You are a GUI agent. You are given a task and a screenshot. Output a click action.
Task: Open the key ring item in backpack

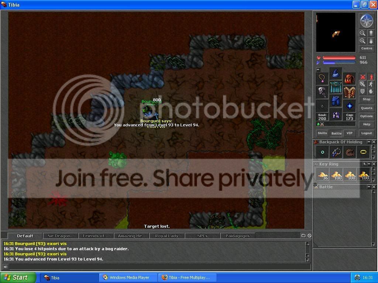(336, 152)
